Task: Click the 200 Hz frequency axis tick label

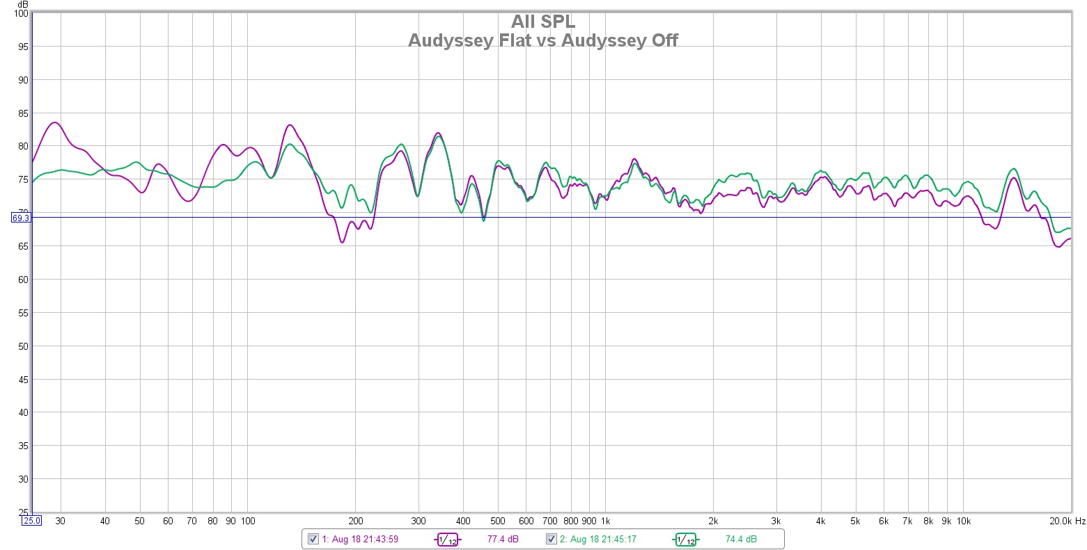Action: (355, 521)
